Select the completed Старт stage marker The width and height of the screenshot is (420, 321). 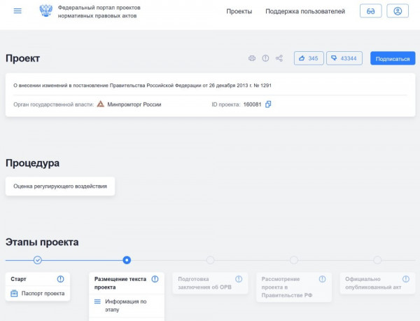38,260
